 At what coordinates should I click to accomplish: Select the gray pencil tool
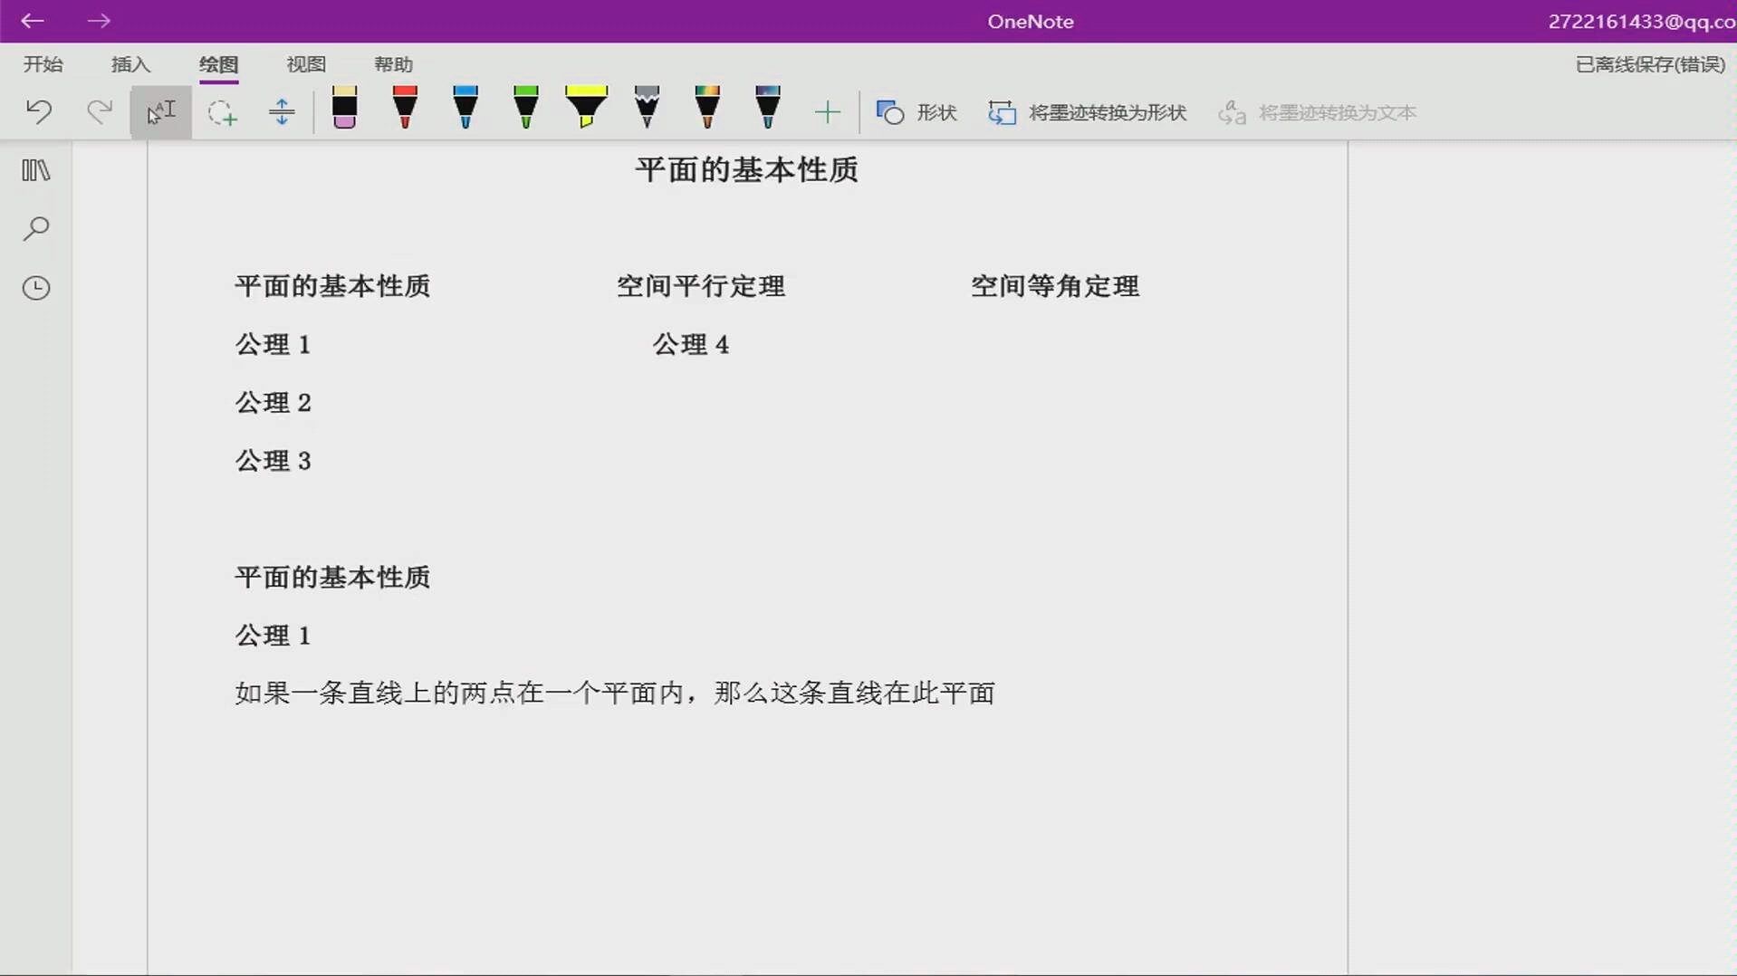647,108
